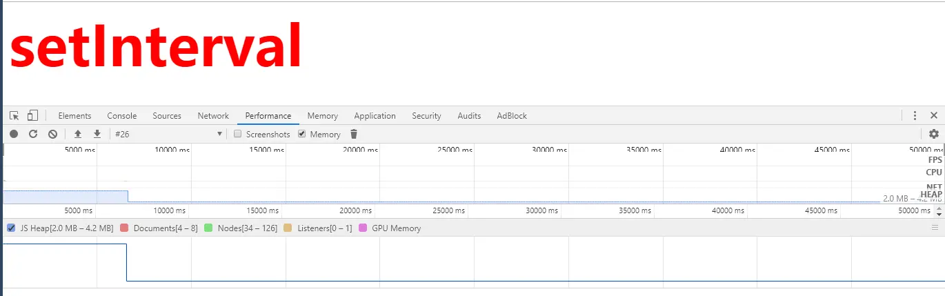Toggle the device toolbar icon
This screenshot has width=945, height=296.
tap(32, 116)
